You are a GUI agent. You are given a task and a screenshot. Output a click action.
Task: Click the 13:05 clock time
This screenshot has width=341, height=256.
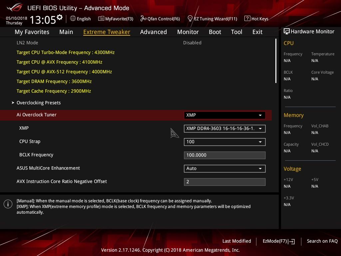click(x=43, y=20)
